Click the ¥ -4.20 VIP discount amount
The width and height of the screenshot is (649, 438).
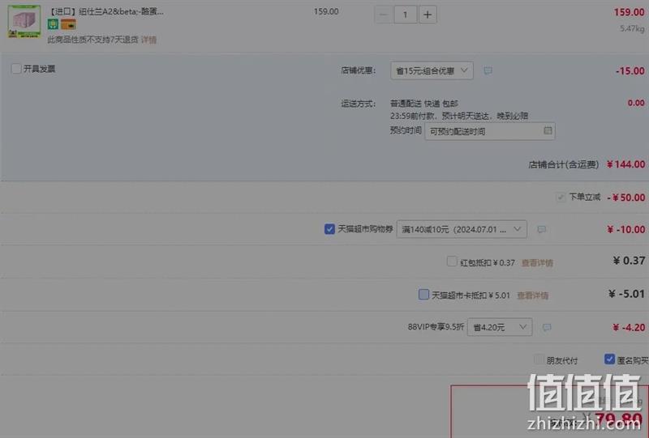tap(629, 327)
